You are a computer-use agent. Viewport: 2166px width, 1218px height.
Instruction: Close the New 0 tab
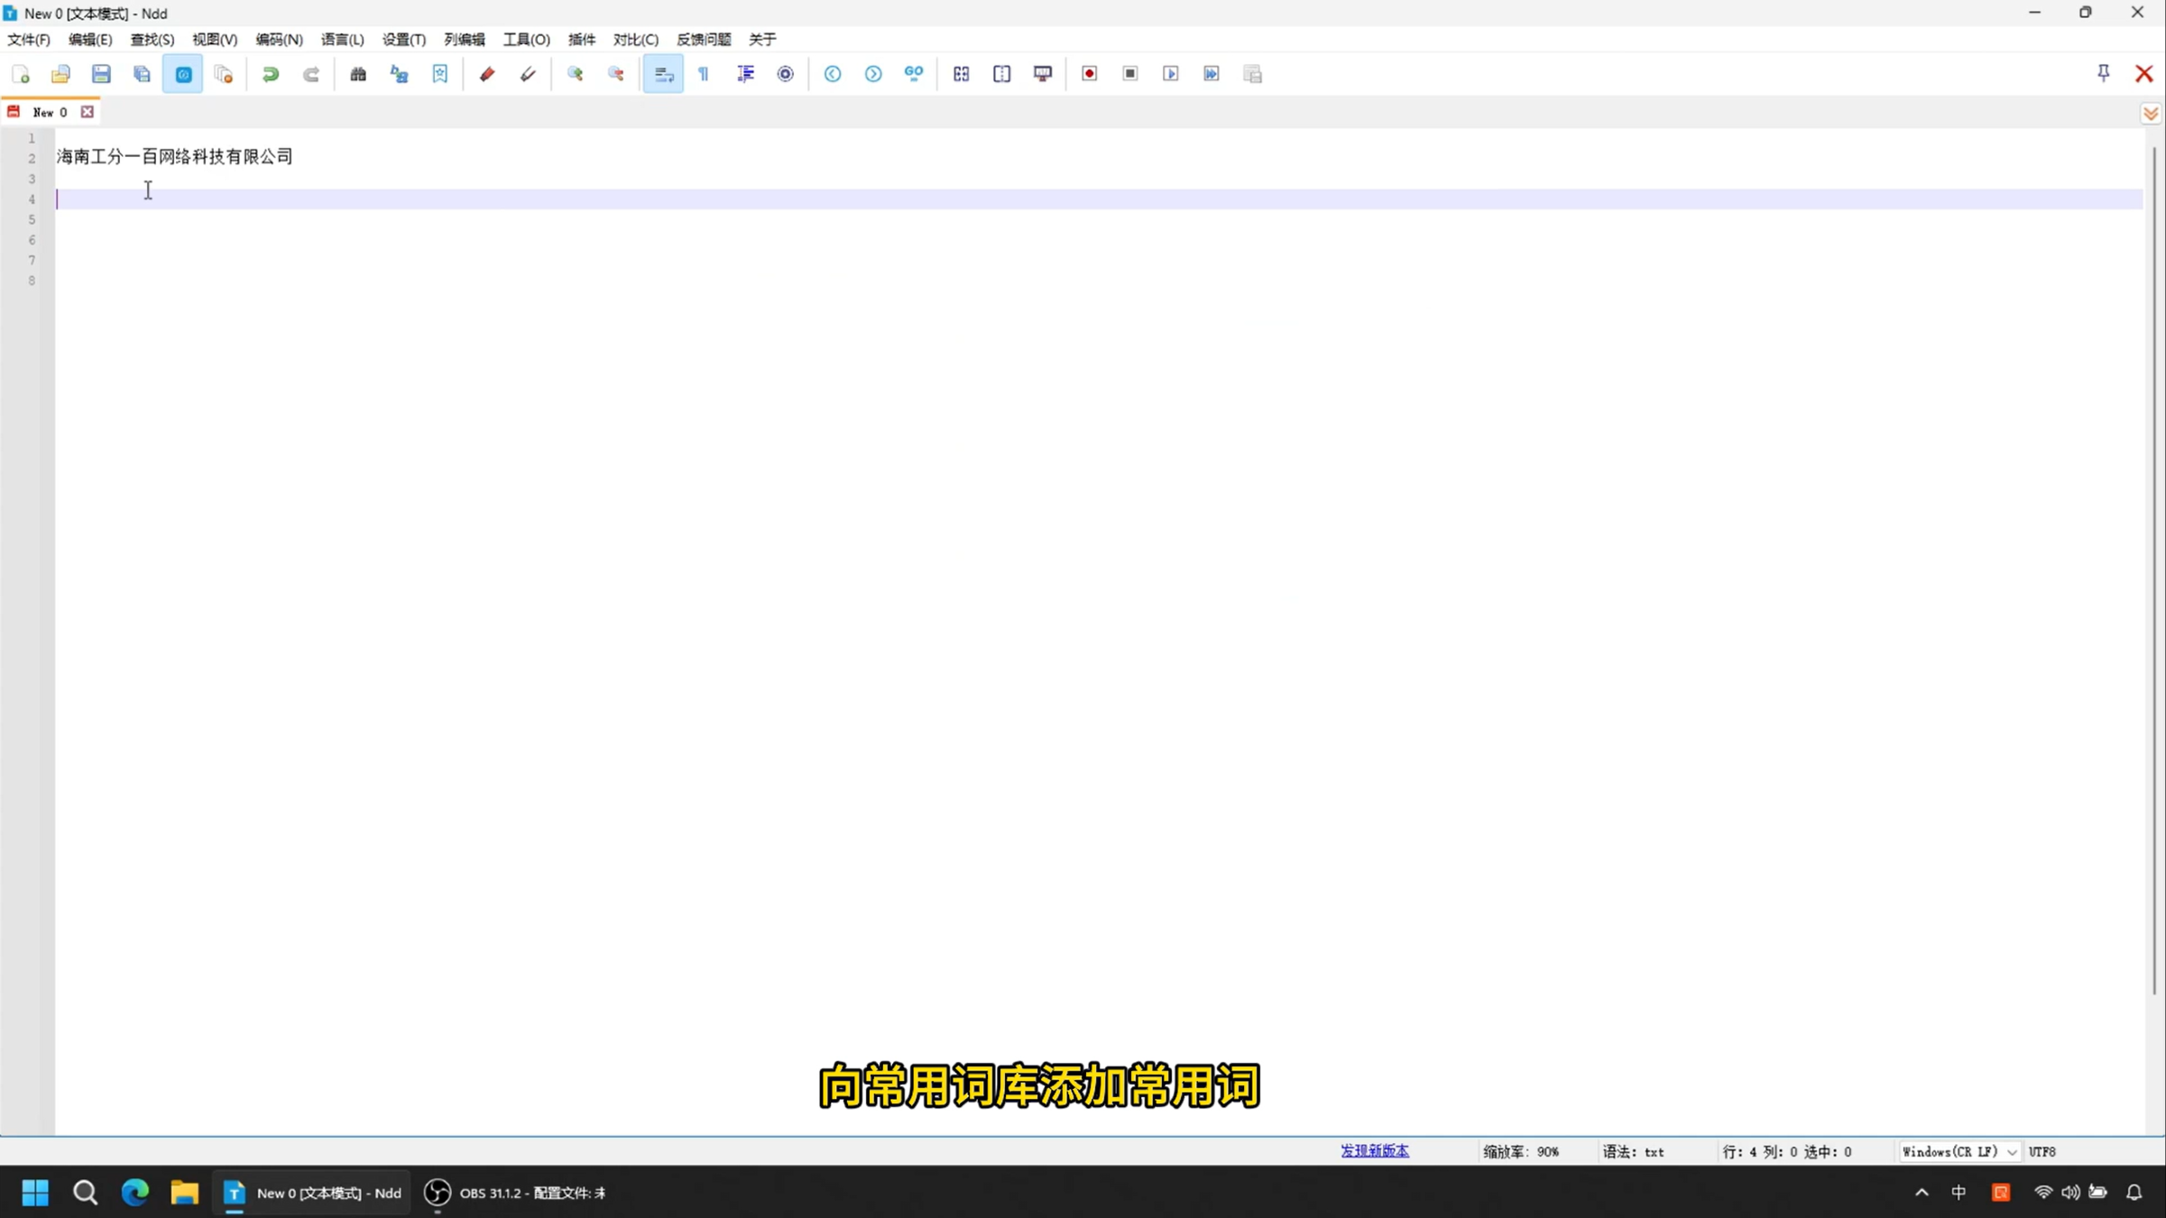click(x=88, y=112)
